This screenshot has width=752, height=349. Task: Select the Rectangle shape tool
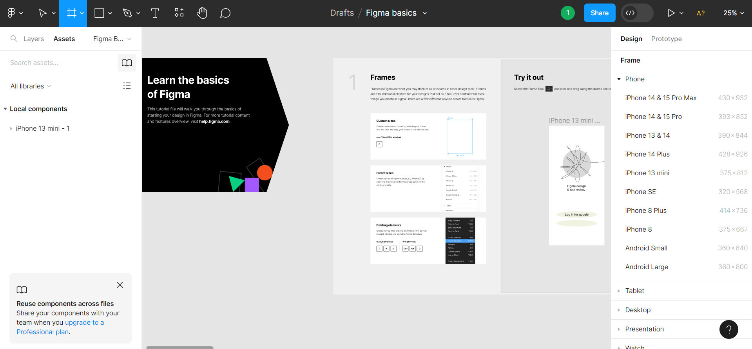pos(99,13)
